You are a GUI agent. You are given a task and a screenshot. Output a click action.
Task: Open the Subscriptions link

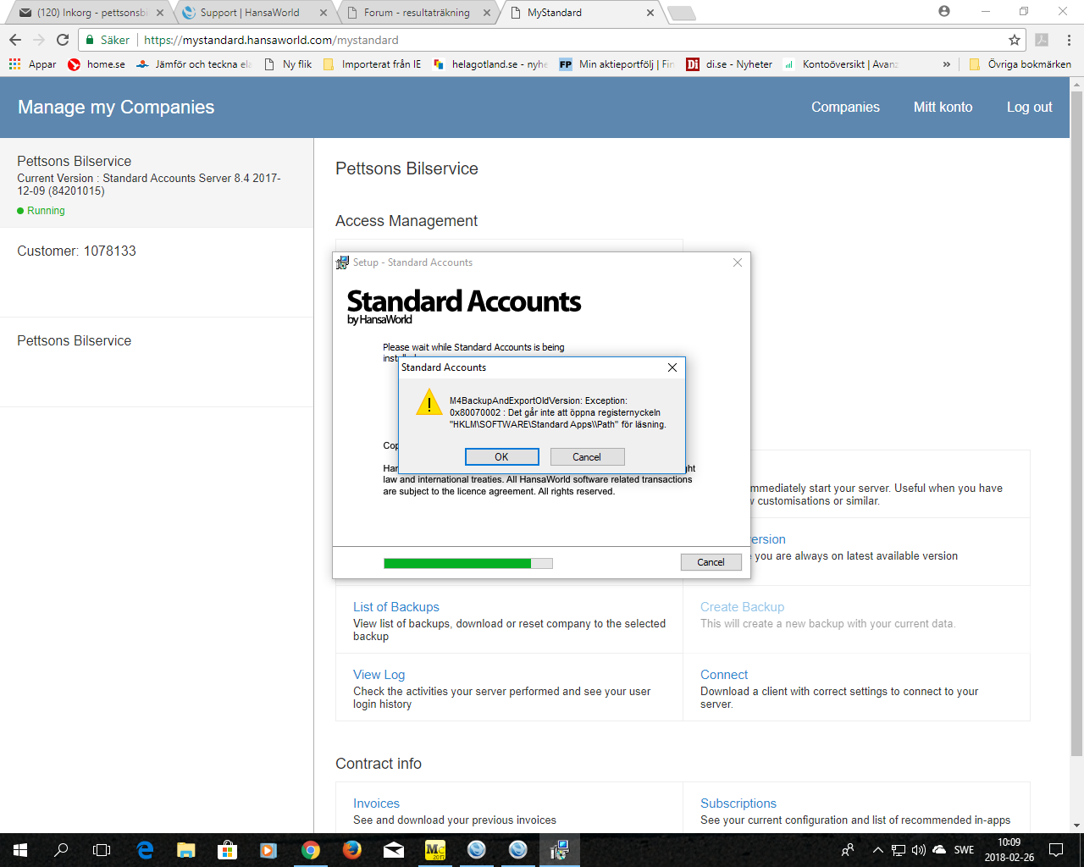pos(738,803)
